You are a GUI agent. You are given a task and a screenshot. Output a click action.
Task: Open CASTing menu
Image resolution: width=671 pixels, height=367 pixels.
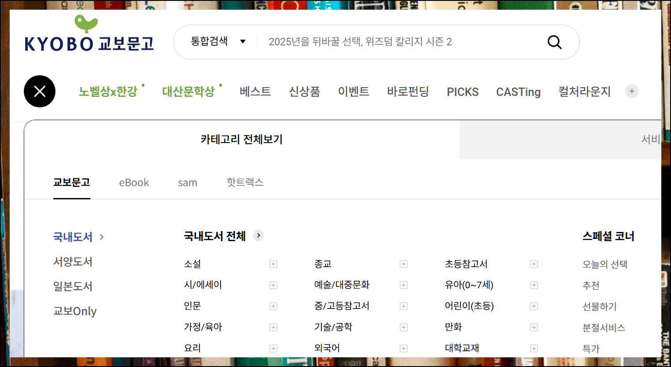coord(518,92)
